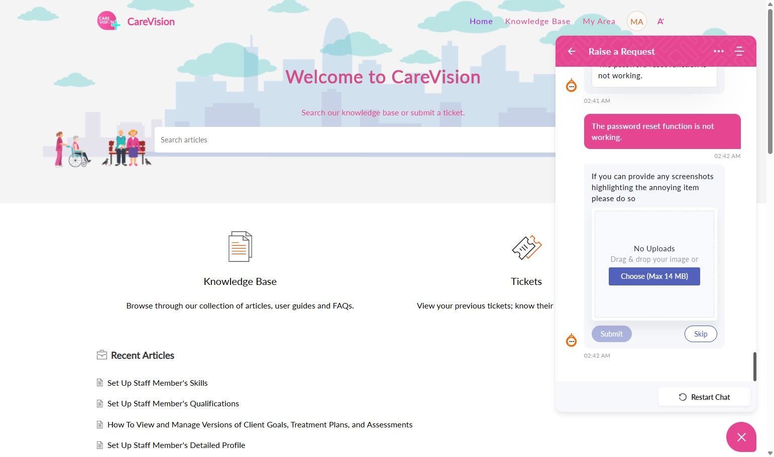Click the Knowledge Base card heading

pos(240,281)
